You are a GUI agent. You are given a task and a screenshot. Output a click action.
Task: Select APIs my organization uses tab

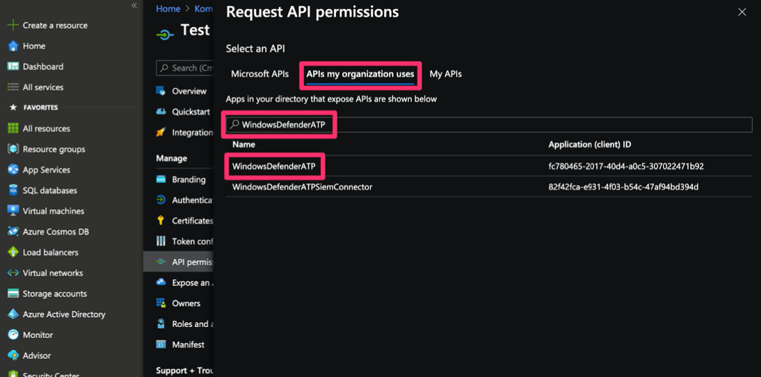[360, 74]
